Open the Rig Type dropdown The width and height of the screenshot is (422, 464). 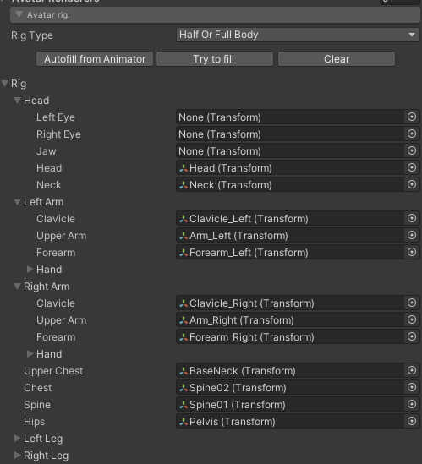point(298,35)
